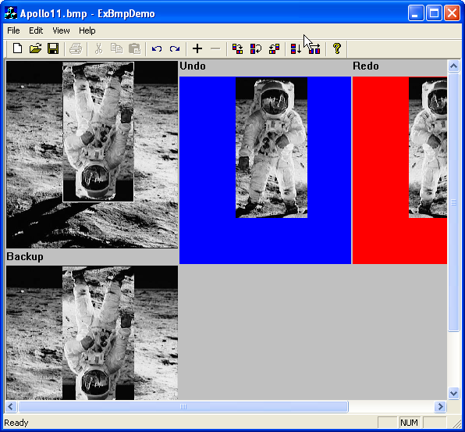This screenshot has height=432, width=465.
Task: Click the plus zoom-in toolbar icon
Action: [197, 48]
